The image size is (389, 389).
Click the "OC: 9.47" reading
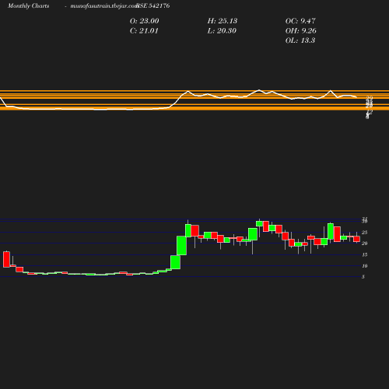pyautogui.click(x=300, y=21)
